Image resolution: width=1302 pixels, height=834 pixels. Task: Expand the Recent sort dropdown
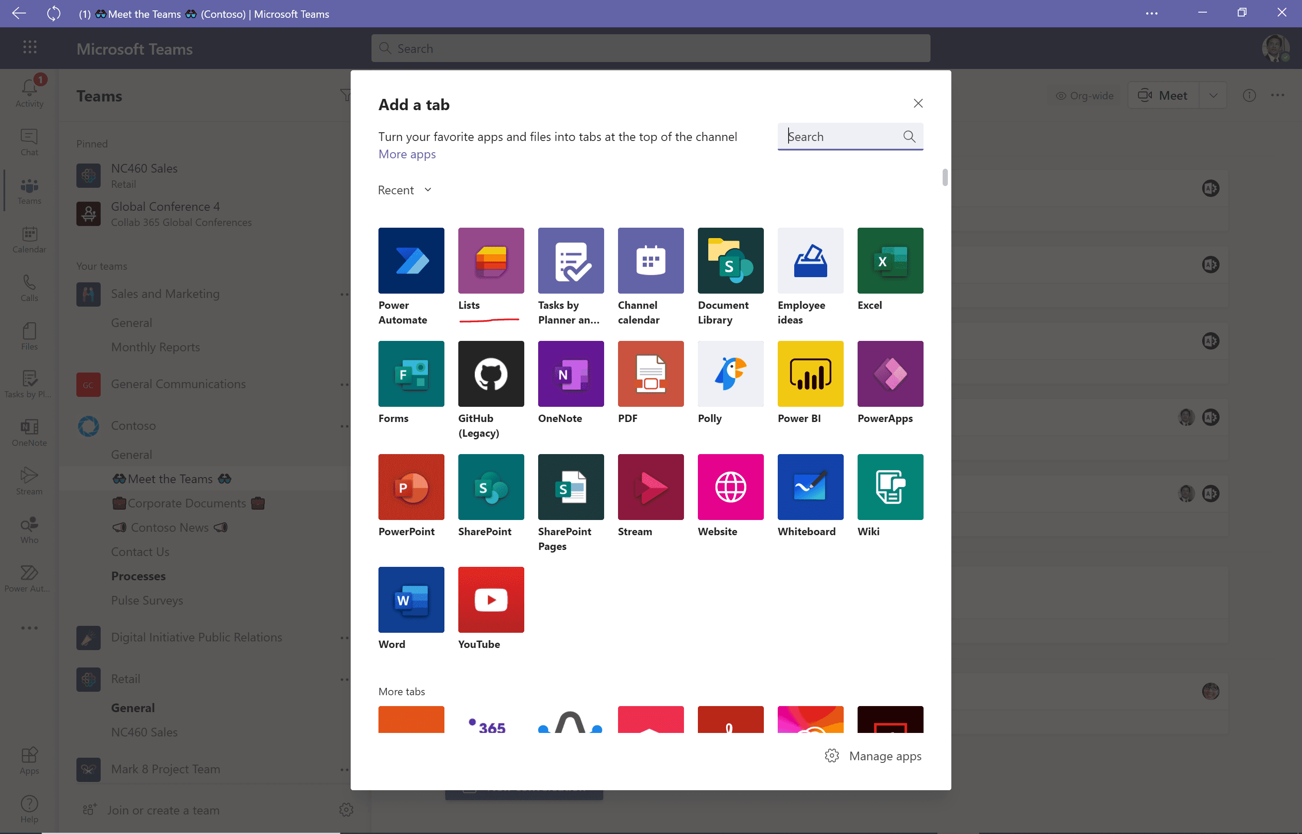405,190
